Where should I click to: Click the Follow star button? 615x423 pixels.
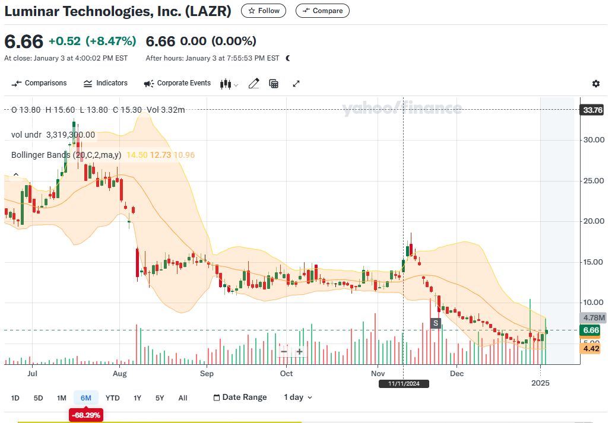(x=264, y=11)
